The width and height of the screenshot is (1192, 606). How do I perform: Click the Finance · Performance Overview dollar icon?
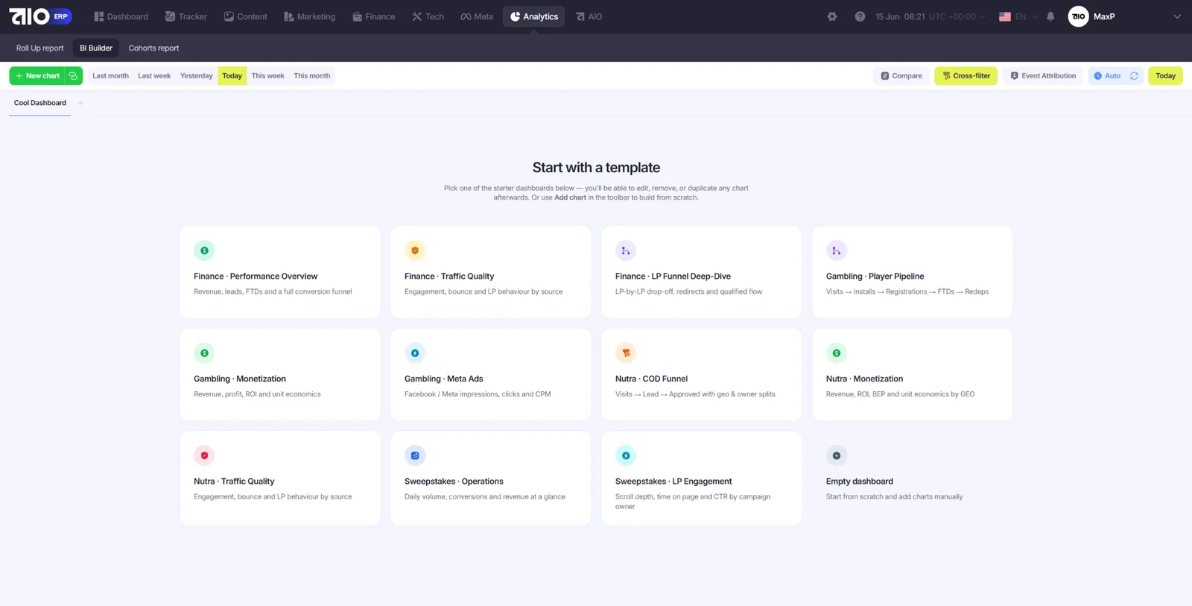204,250
